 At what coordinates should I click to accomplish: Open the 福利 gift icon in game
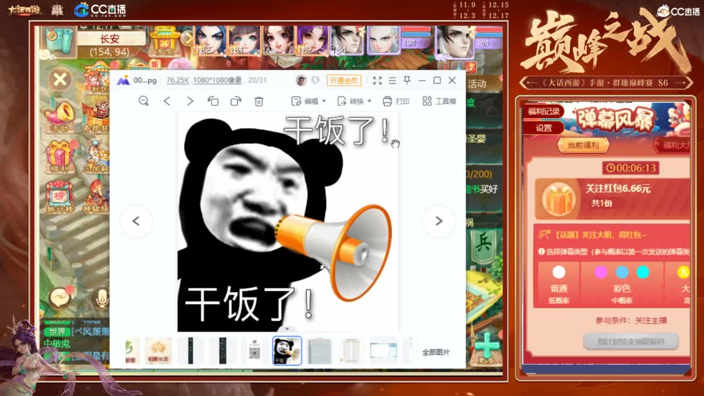pyautogui.click(x=60, y=157)
